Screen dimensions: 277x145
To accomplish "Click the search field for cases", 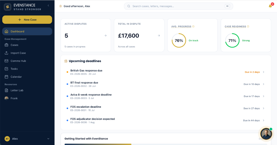I will tap(179, 6).
